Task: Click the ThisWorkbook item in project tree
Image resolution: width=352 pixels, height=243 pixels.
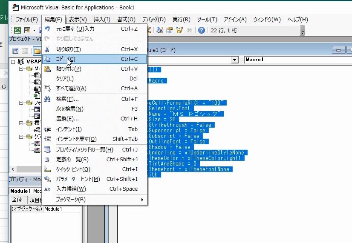Action: coord(37,96)
